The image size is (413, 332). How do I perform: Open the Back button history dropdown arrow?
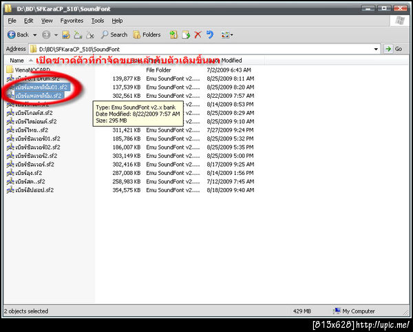(35, 34)
